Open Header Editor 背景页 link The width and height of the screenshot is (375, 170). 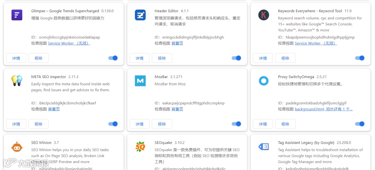coord(177,43)
